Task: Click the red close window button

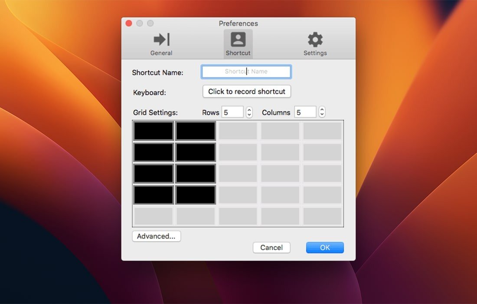Action: 129,23
